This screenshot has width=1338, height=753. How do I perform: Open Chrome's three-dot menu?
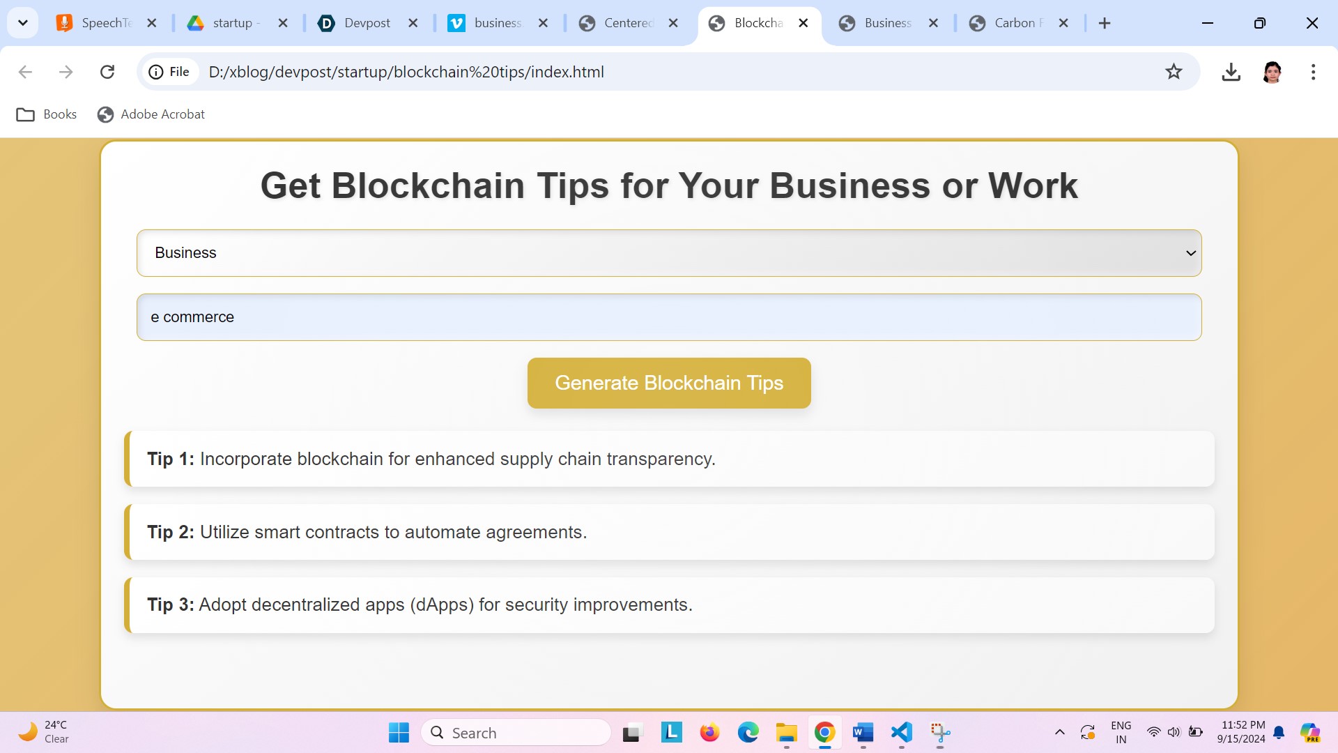[1313, 72]
